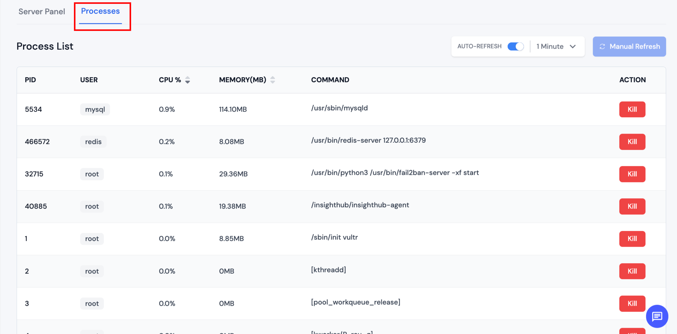Click the 29.36MB memory value
677x334 pixels.
click(x=233, y=174)
